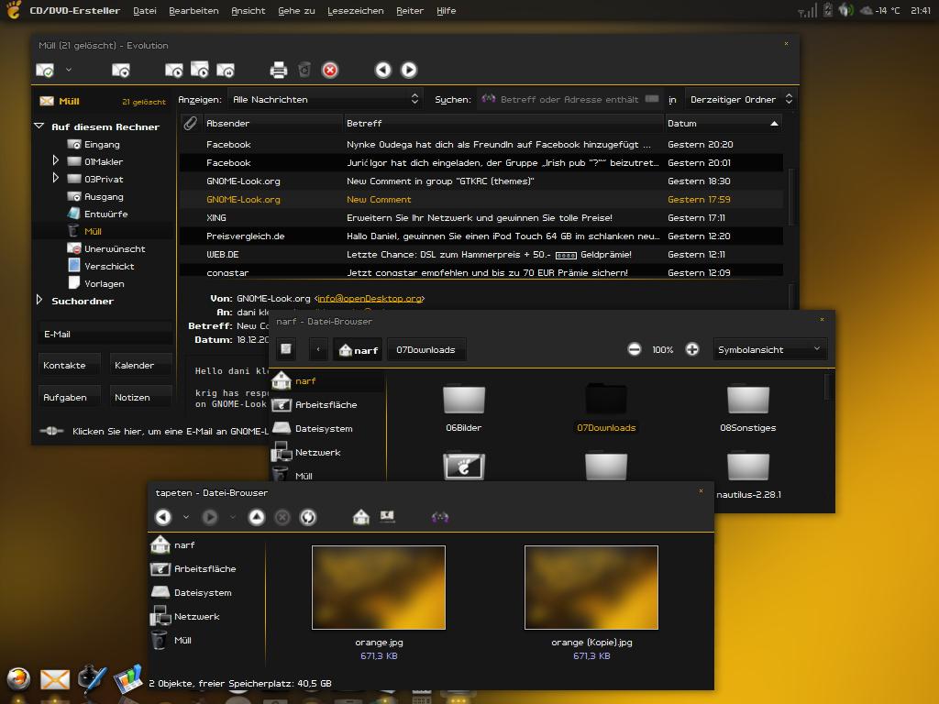
Task: Go to previous message with left arrow
Action: click(x=383, y=70)
